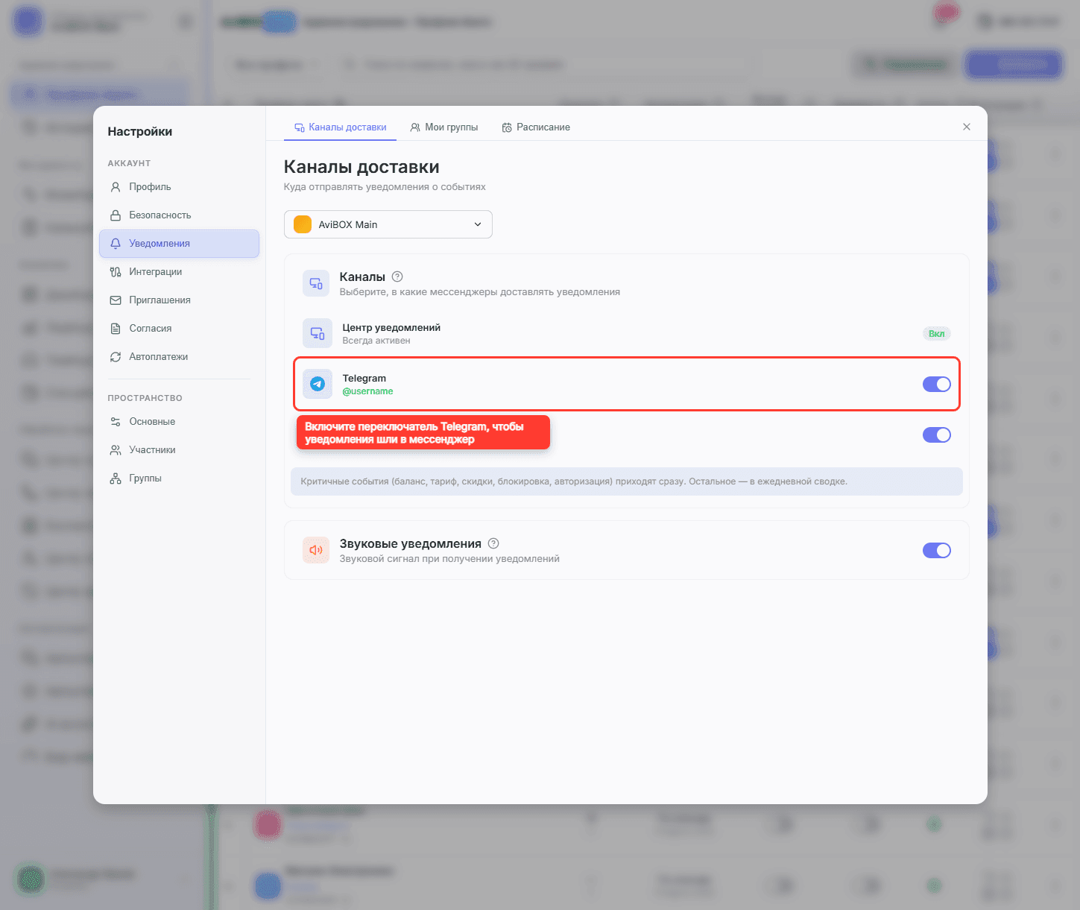
Task: Click the Автоплатежи refresh icon
Action: pos(116,357)
